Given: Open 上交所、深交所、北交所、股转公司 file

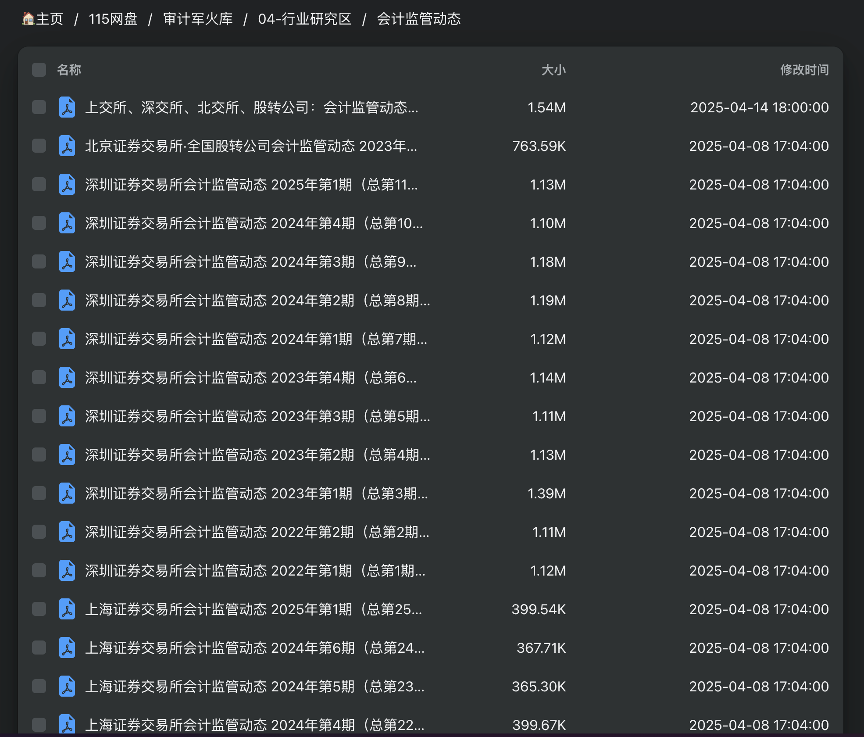Looking at the screenshot, I should tap(251, 107).
